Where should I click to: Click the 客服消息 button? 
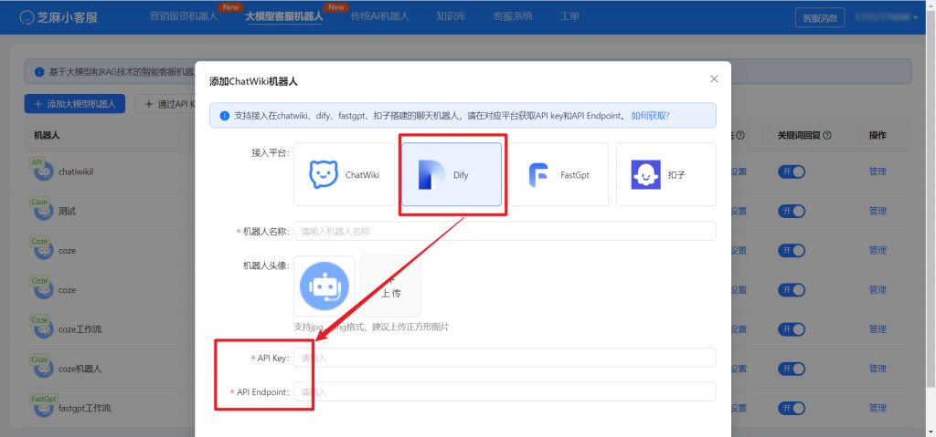820,17
